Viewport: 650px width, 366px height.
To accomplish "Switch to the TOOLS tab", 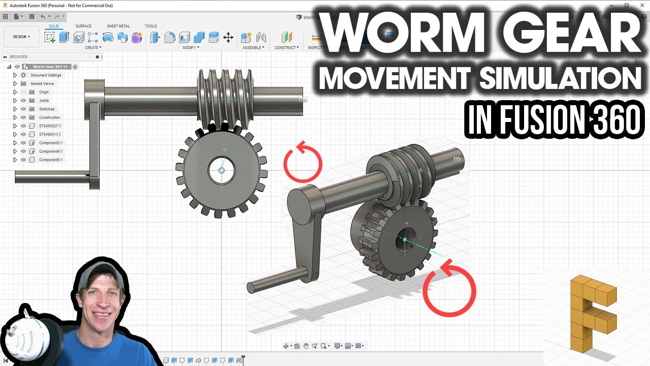I will click(151, 26).
